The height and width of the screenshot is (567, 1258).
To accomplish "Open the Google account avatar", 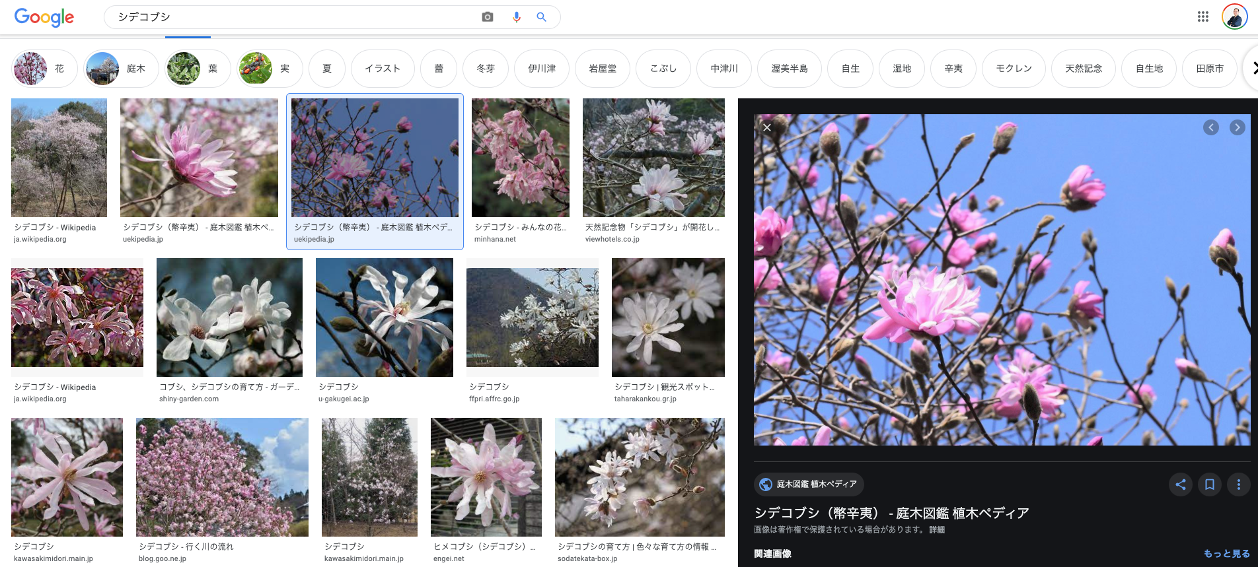I will (1234, 17).
